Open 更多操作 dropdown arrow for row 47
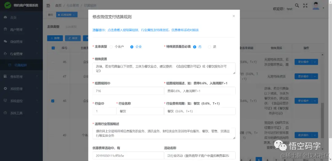332x161 pixels. pyautogui.click(x=315, y=76)
